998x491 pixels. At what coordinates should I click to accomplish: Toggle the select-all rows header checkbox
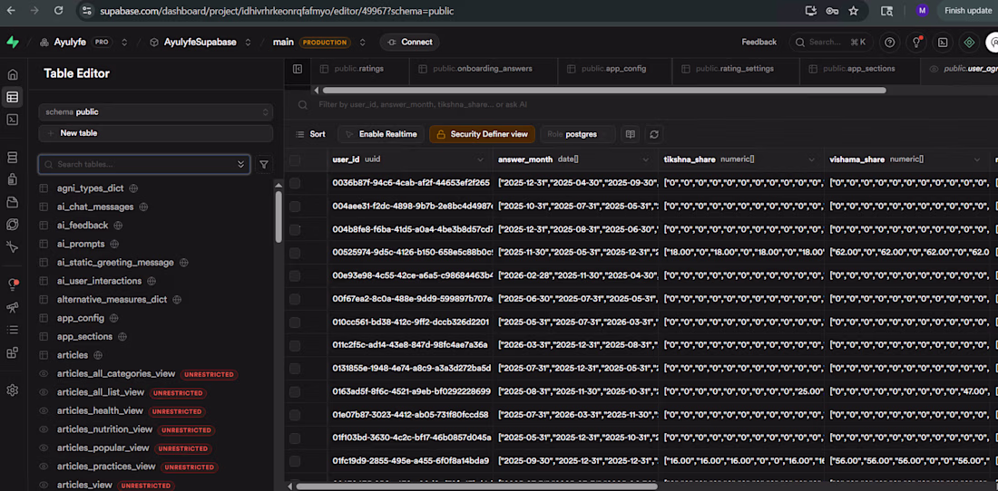[x=295, y=160]
